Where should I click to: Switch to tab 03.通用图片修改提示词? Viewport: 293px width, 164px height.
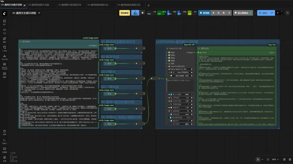coord(70,5)
